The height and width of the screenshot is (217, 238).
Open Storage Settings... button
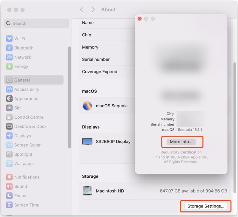pyautogui.click(x=206, y=206)
